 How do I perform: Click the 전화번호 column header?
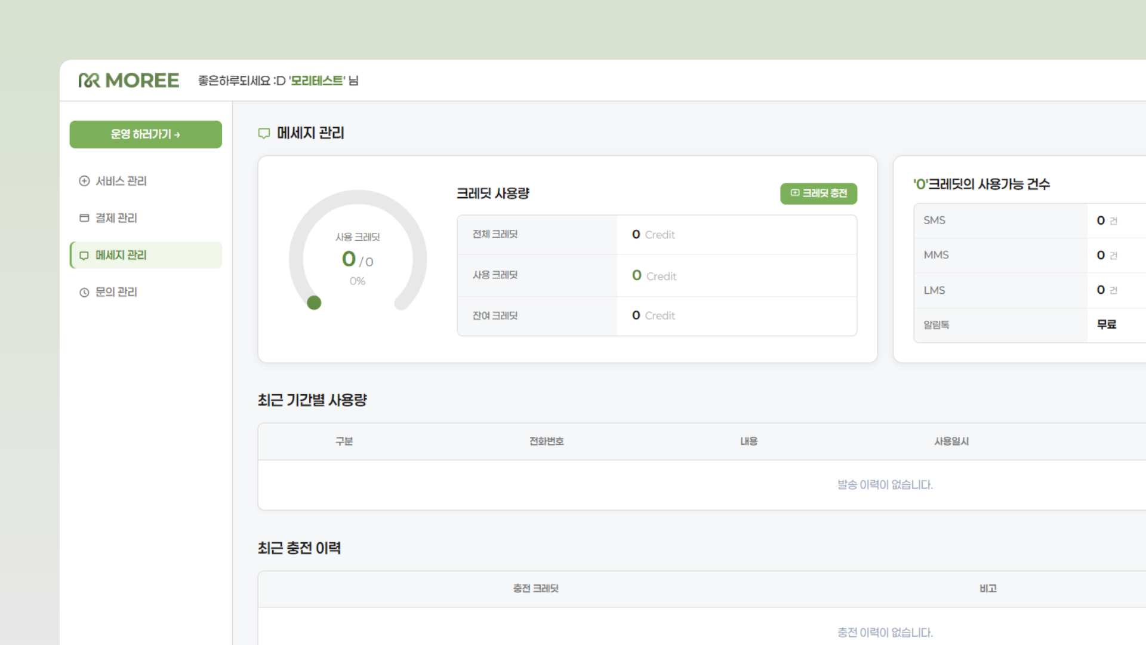coord(546,441)
